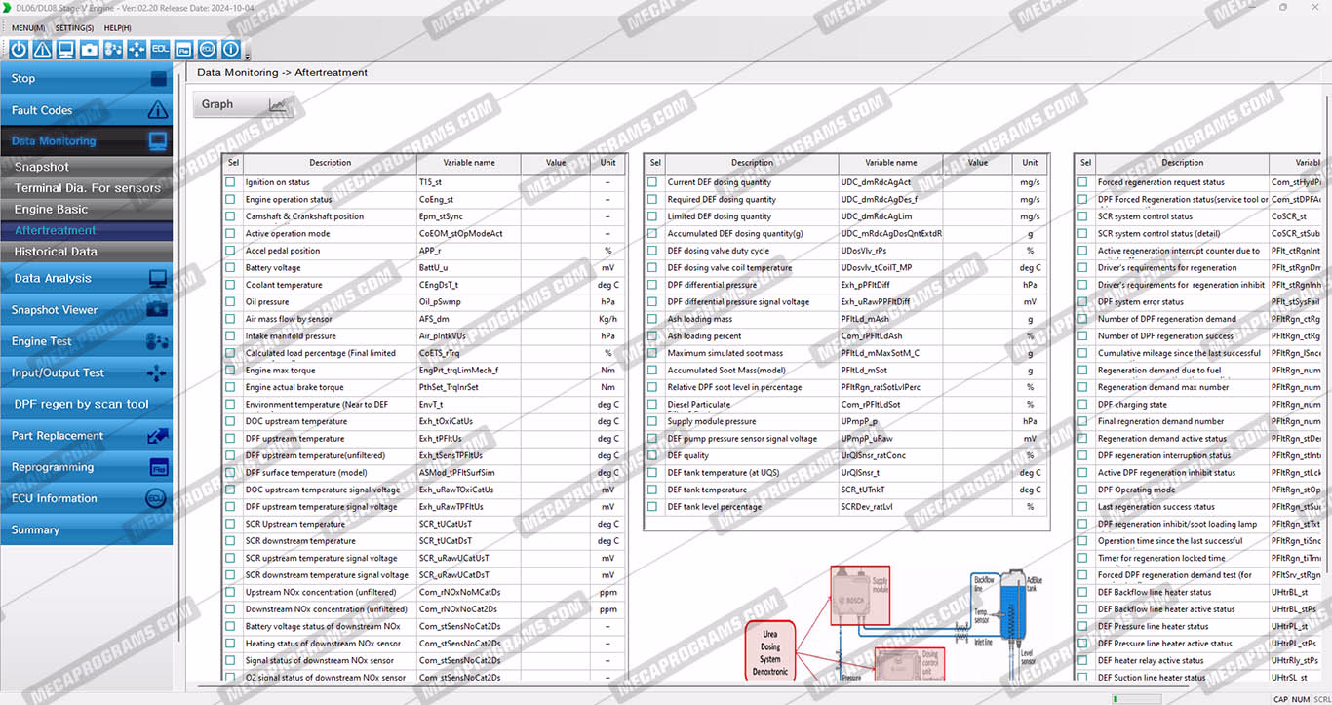Select the Ash loading mass checkbox
This screenshot has width=1332, height=705.
[x=652, y=319]
